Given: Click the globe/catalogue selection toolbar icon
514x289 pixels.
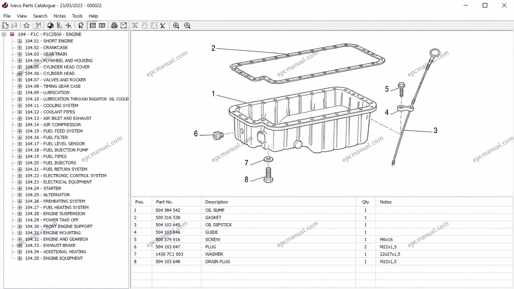Looking at the screenshot, I should (50, 26).
